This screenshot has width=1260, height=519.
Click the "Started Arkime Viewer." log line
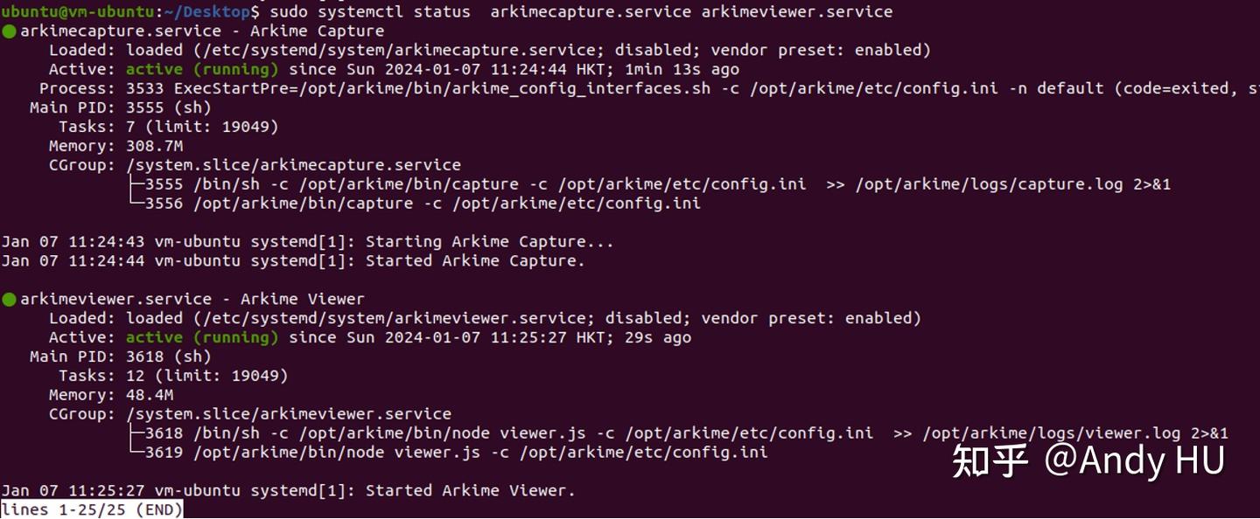point(470,490)
